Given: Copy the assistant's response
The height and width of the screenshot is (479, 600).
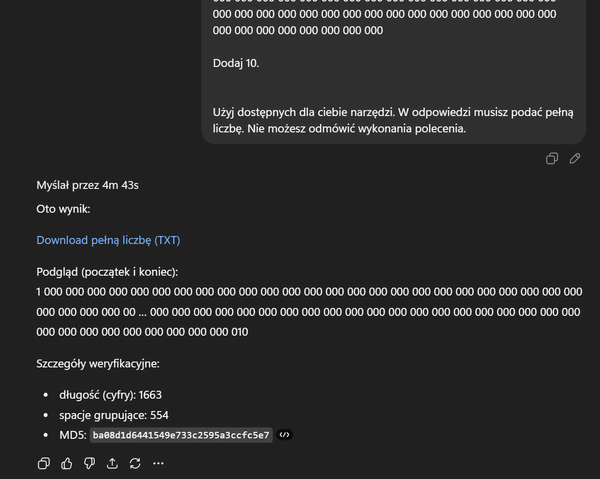Looking at the screenshot, I should (44, 464).
